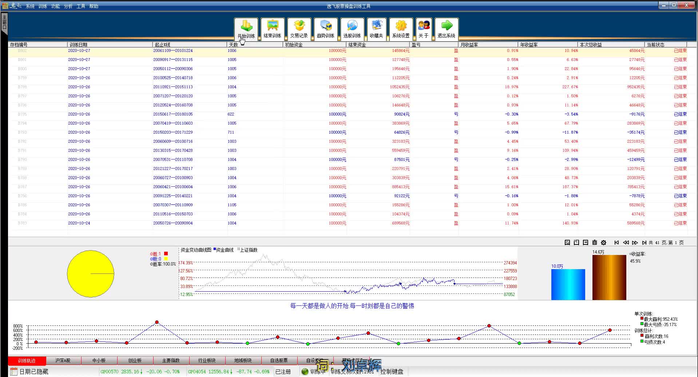Open the 收藏夹 favorites icon
698x377 pixels.
pos(376,29)
